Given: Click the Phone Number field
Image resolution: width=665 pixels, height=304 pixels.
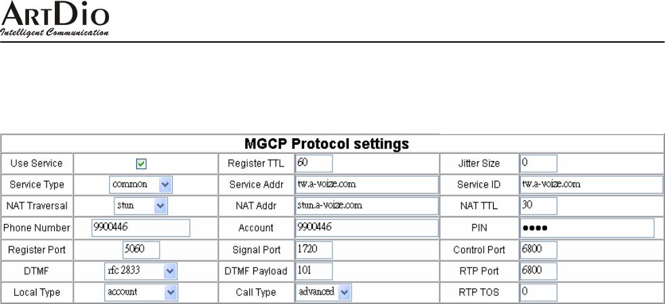Looking at the screenshot, I should [x=141, y=227].
